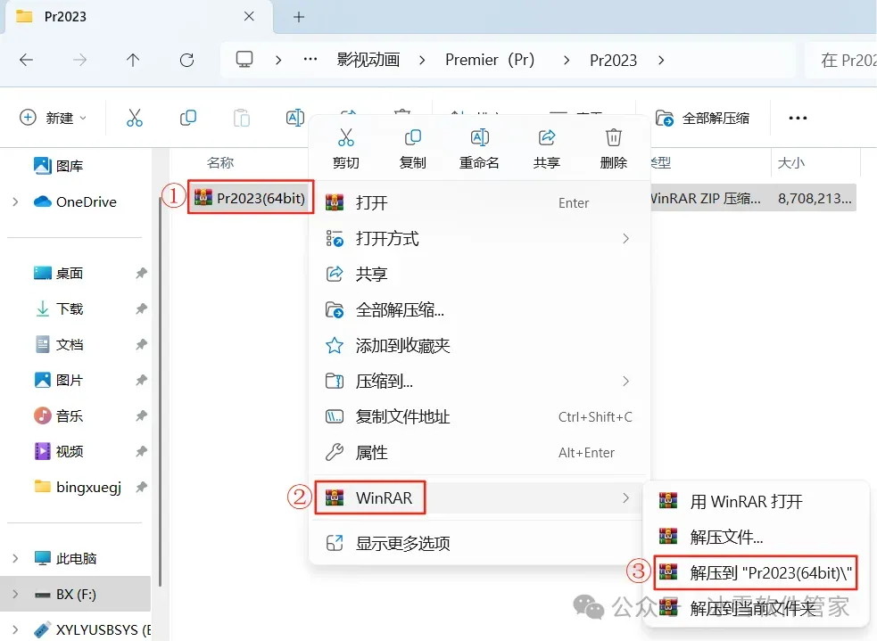This screenshot has width=877, height=641.
Task: Expand 压缩到... submenu
Action: pos(479,382)
